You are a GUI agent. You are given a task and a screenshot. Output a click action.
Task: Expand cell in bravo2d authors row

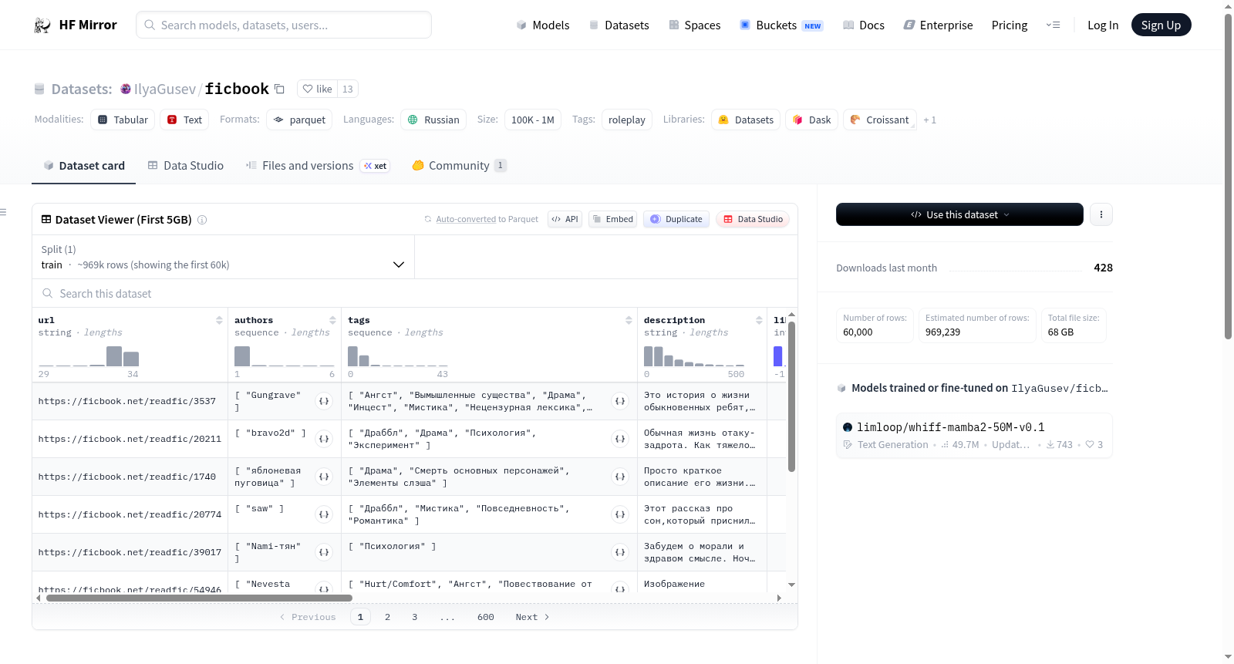(x=324, y=439)
